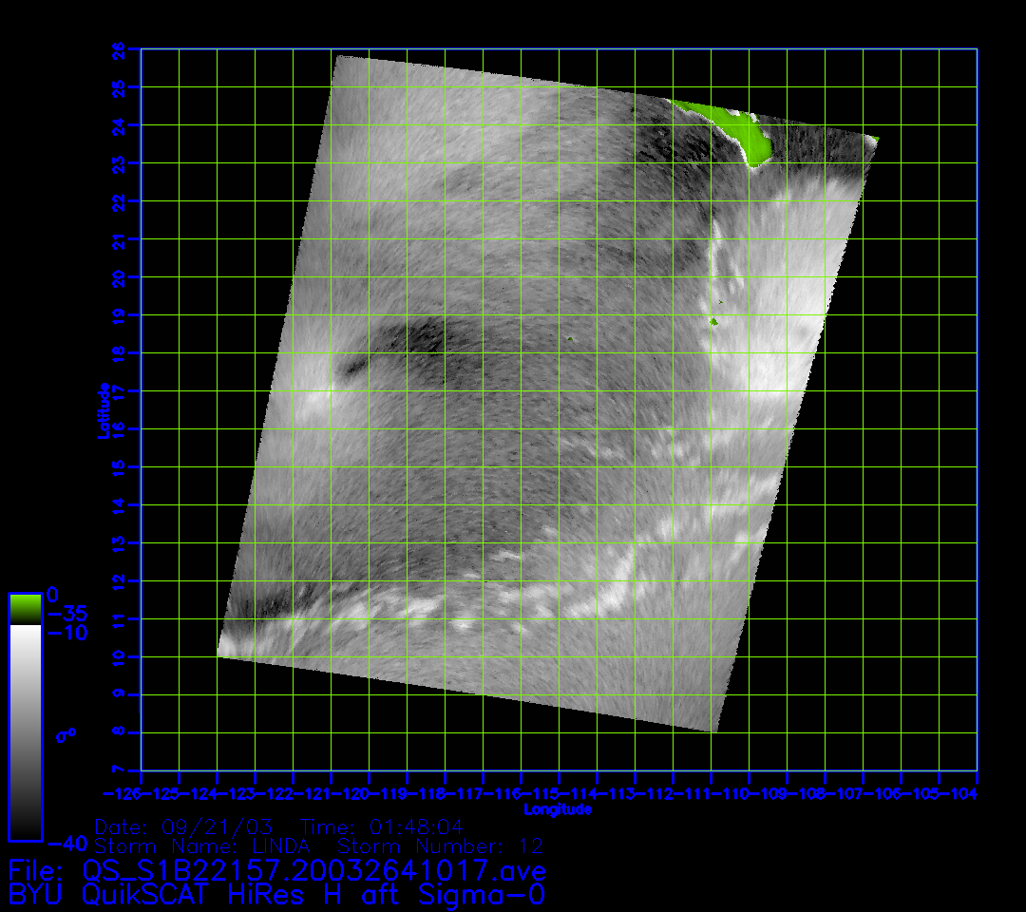The width and height of the screenshot is (1026, 912).
Task: Click the "Longitude" axis label
Action: click(x=558, y=809)
